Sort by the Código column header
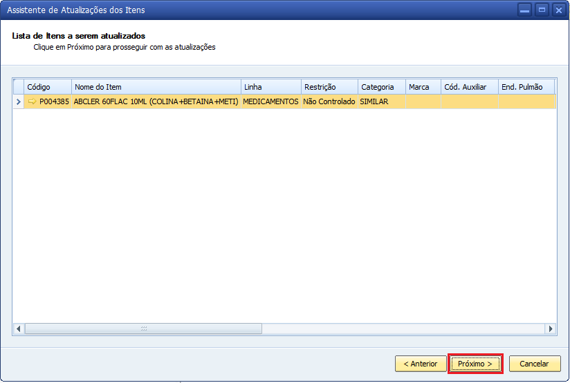Image resolution: width=570 pixels, height=383 pixels. 48,87
